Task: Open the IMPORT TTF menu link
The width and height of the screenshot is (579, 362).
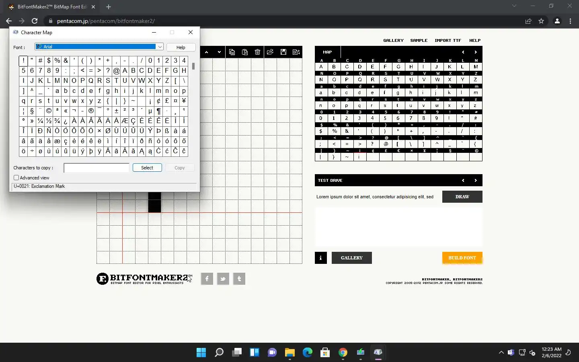Action: [448, 40]
